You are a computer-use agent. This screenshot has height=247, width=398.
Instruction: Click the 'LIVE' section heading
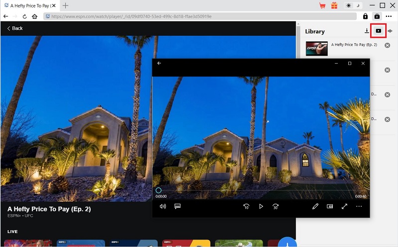pos(12,232)
